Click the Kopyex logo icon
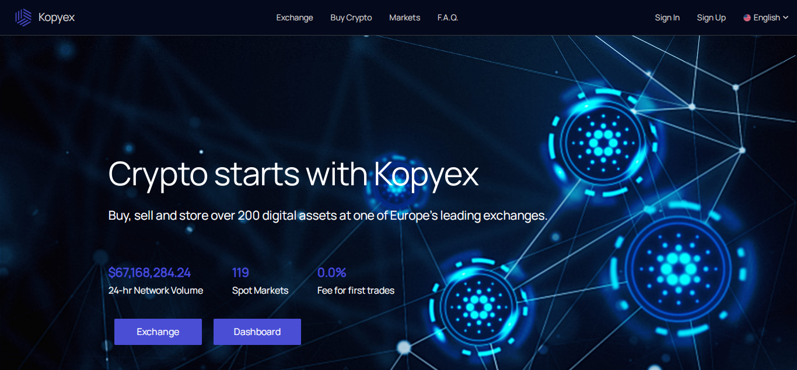 click(x=23, y=17)
